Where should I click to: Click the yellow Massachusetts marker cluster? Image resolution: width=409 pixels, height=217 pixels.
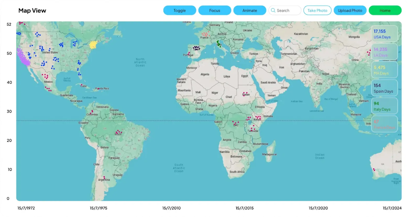pos(93,45)
